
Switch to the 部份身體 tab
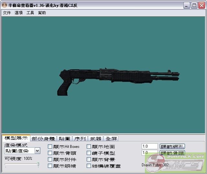point(43,139)
